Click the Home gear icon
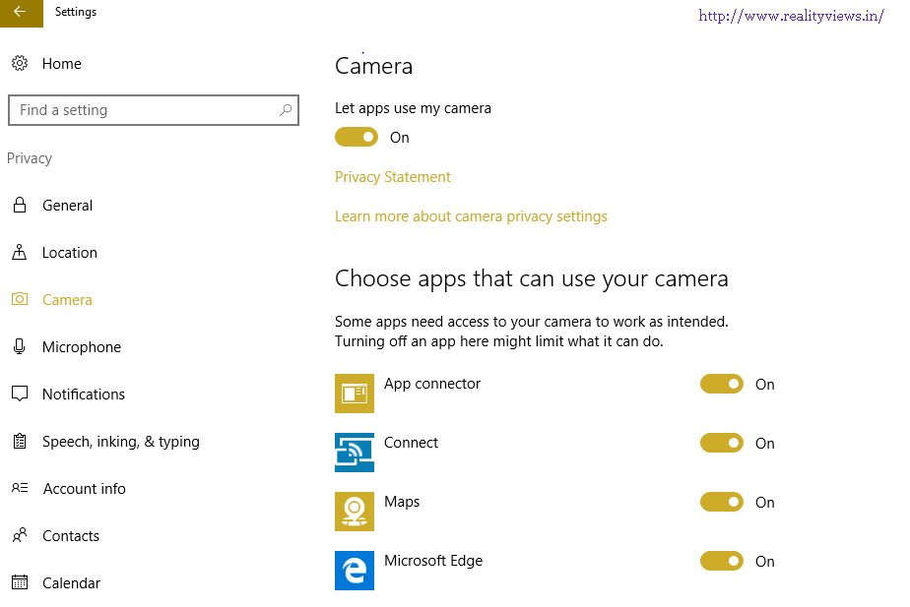 pyautogui.click(x=21, y=63)
